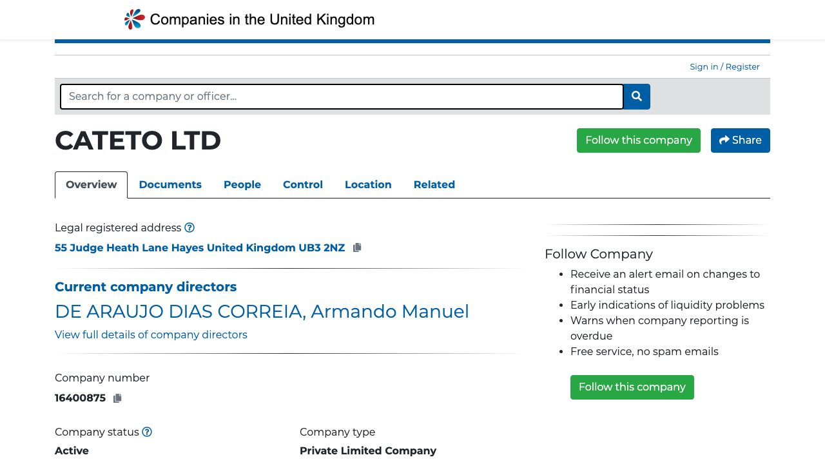825x464 pixels.
Task: Open the Location tab
Action: 368,185
